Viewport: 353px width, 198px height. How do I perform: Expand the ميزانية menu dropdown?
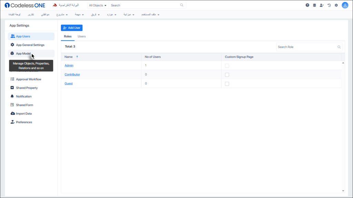click(x=129, y=14)
